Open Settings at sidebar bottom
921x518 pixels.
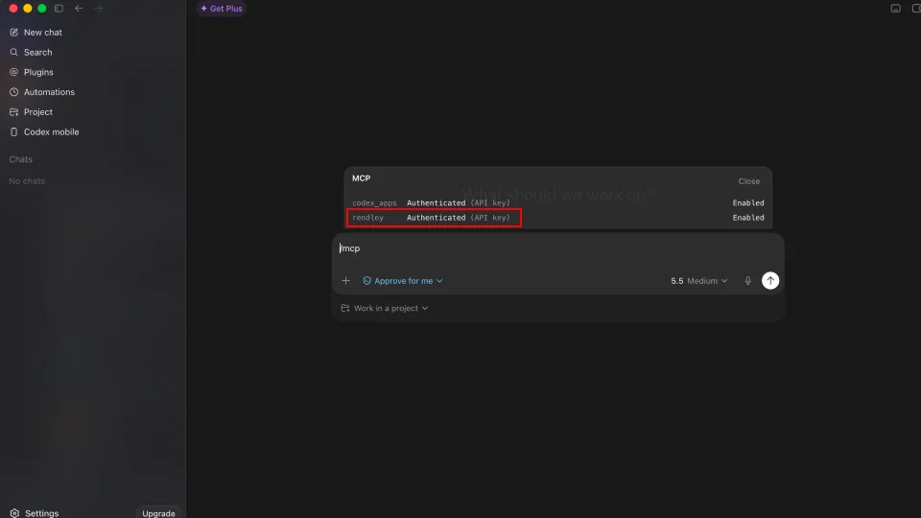(x=35, y=513)
